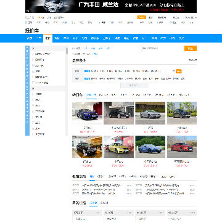Open the yellow BMW coupe thumbnail
The height and width of the screenshot is (222, 222).
[118, 147]
